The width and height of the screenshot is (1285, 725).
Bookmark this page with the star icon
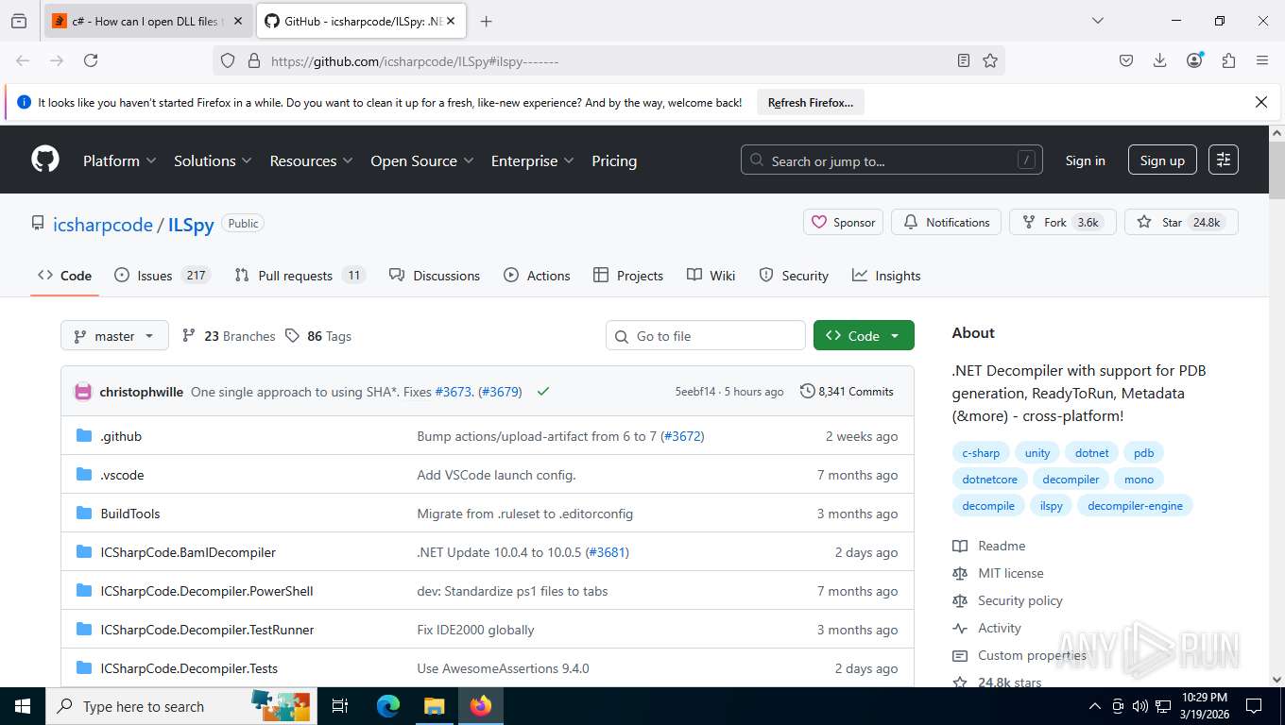click(x=990, y=60)
